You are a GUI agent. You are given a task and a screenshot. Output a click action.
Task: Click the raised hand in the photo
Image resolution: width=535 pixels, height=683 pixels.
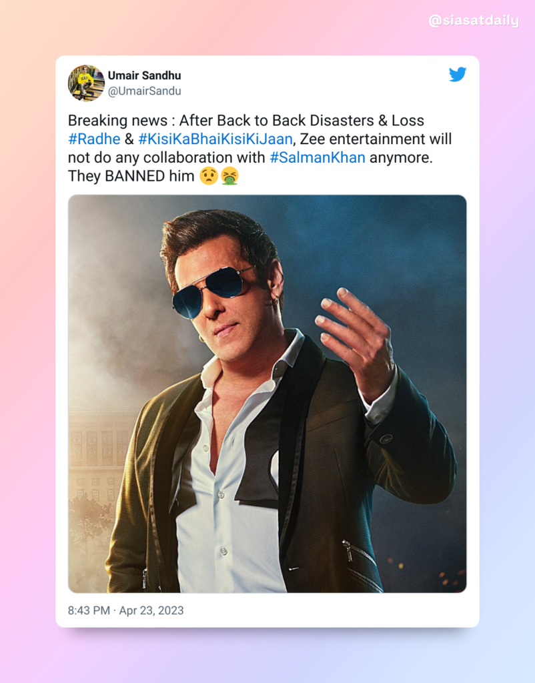[356, 339]
